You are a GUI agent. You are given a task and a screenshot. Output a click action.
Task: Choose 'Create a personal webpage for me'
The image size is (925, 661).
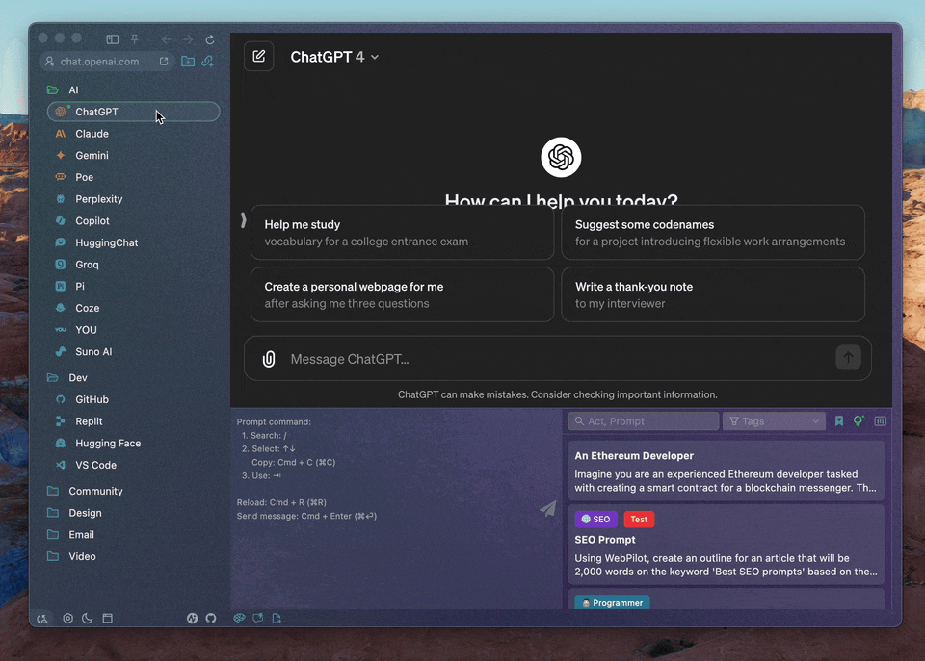point(403,294)
